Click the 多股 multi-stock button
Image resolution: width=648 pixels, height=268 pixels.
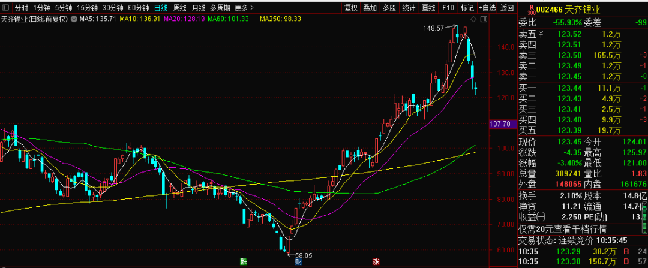pos(389,8)
